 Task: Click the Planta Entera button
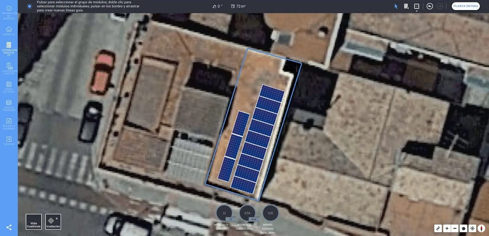click(x=466, y=6)
